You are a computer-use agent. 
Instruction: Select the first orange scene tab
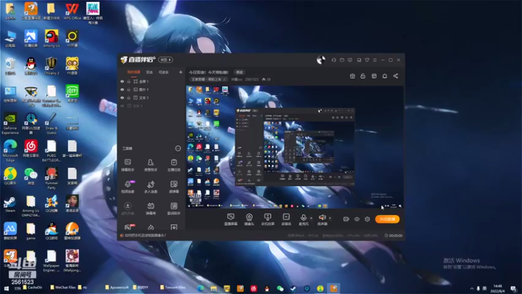coord(134,72)
